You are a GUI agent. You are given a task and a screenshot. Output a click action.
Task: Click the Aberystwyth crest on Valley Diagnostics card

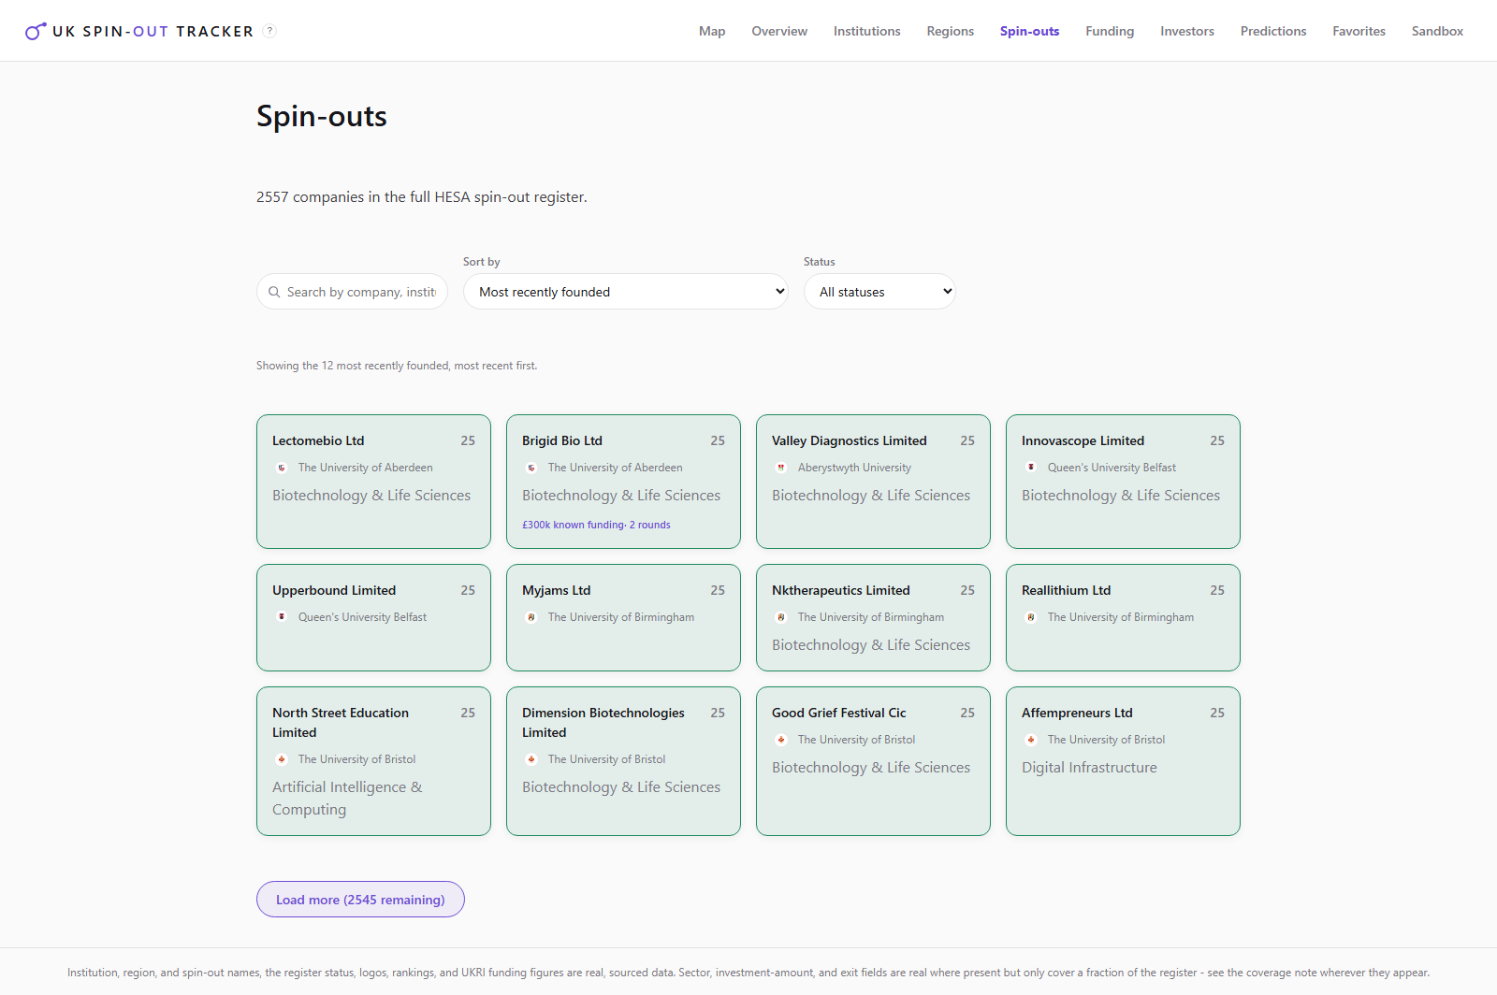coord(781,468)
